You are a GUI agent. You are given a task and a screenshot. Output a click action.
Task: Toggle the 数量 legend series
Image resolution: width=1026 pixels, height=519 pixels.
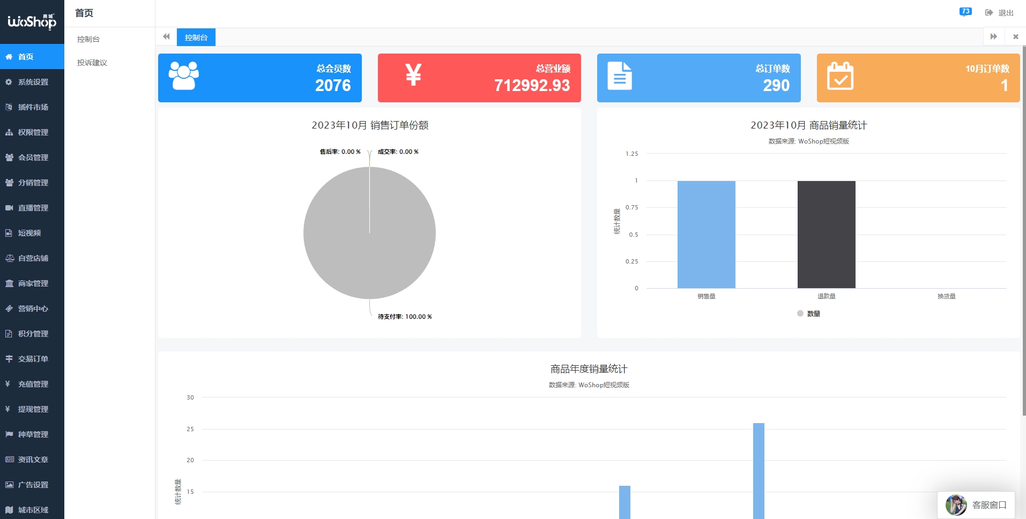[x=808, y=314]
